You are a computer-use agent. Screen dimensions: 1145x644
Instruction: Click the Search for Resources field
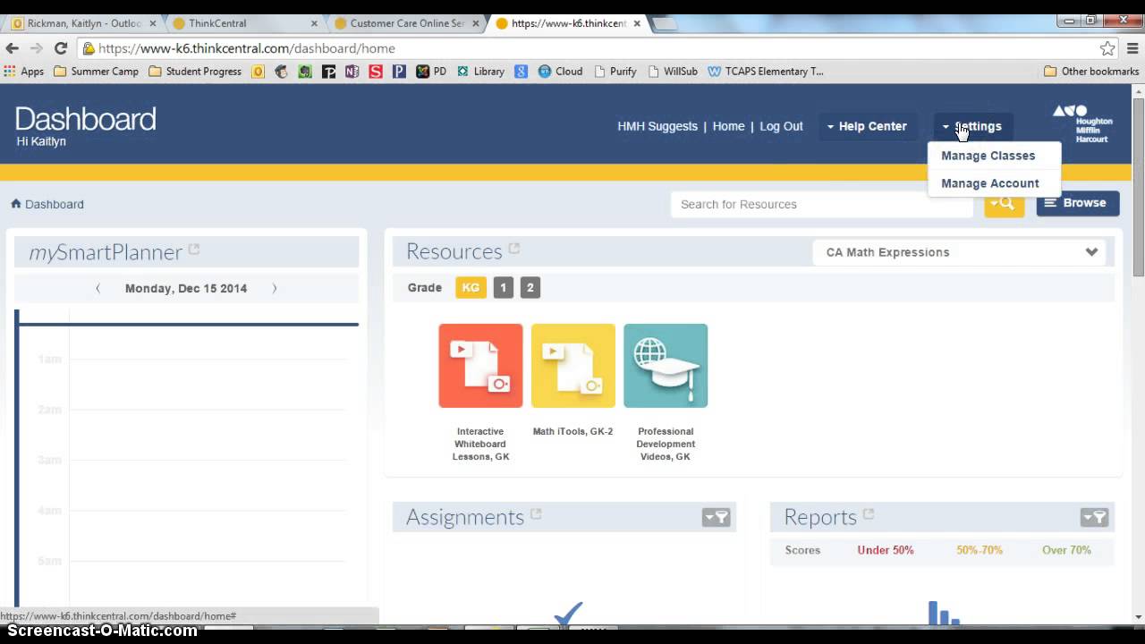click(822, 204)
